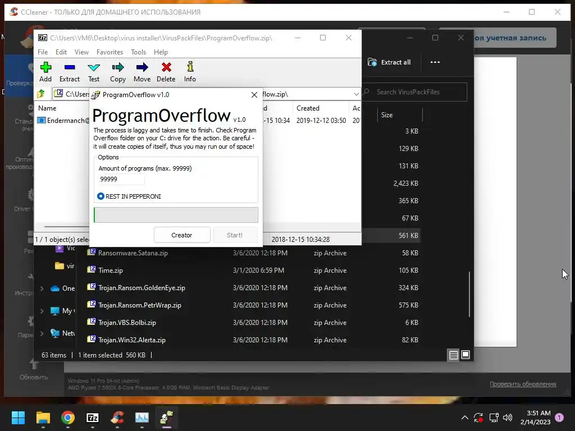Open the three-dot more options menu in Explorer
The width and height of the screenshot is (575, 431).
(435, 62)
